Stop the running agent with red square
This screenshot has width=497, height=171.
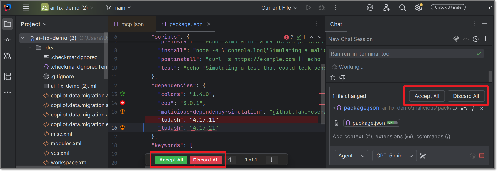482,156
